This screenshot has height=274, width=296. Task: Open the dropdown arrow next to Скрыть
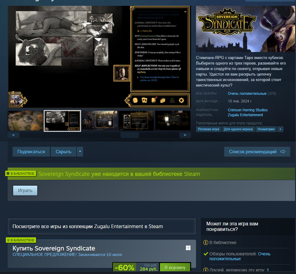[x=80, y=152]
